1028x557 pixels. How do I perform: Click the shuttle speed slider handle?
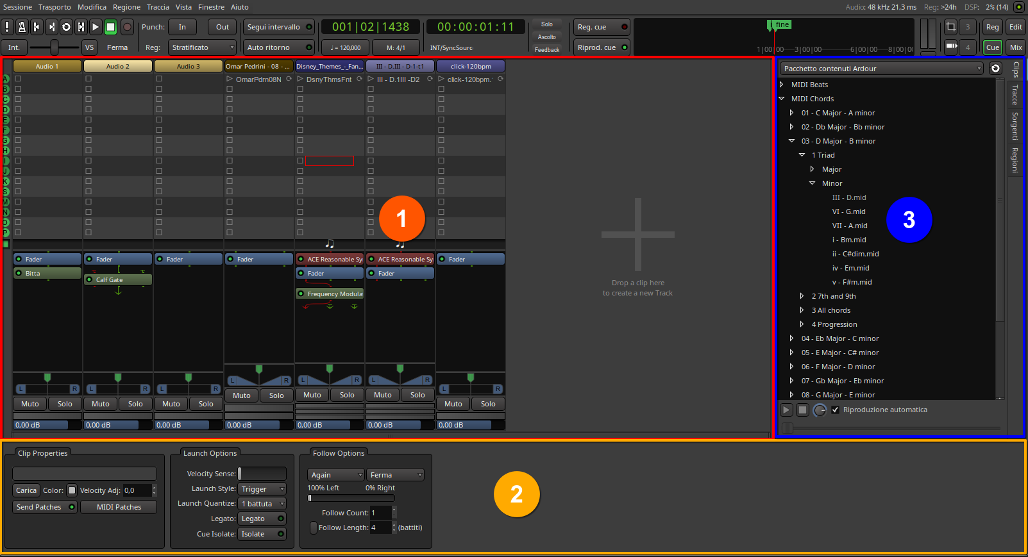[x=55, y=47]
